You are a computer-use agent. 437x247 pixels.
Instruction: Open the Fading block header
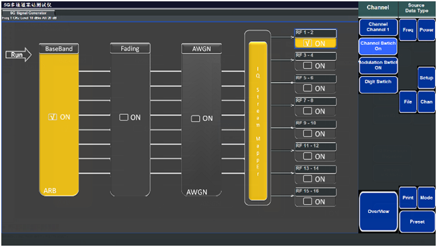tap(130, 49)
